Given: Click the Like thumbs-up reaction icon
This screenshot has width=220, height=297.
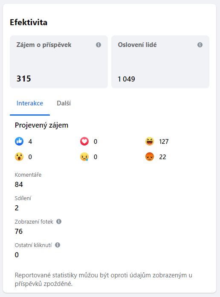Looking at the screenshot, I should pos(19,141).
